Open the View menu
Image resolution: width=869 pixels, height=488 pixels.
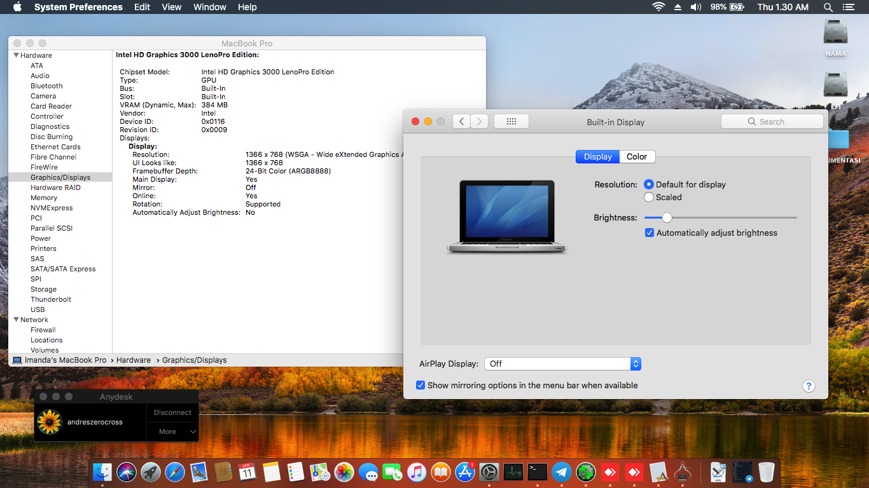click(172, 7)
